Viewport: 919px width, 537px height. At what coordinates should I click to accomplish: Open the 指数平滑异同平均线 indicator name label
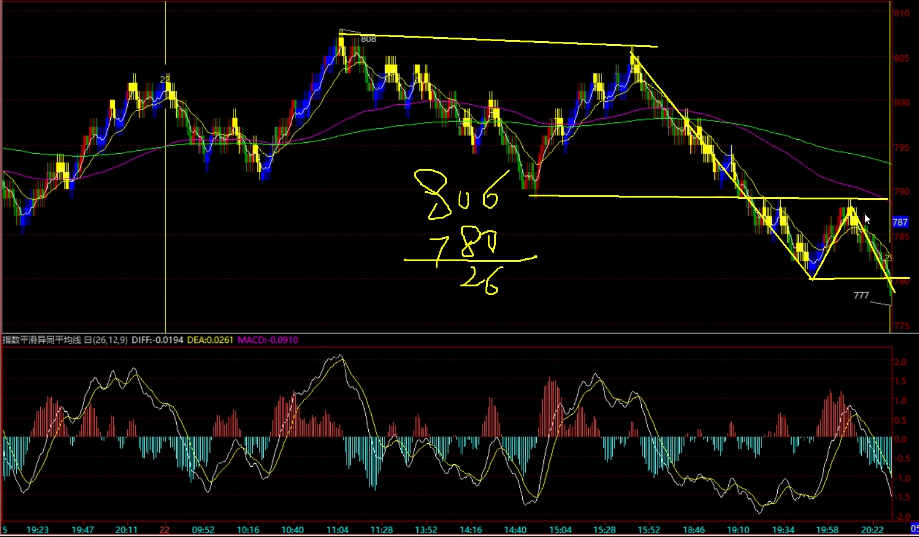tap(42, 340)
